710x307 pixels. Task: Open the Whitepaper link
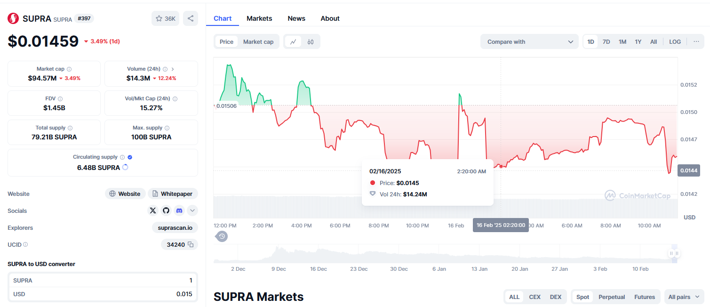pyautogui.click(x=173, y=194)
